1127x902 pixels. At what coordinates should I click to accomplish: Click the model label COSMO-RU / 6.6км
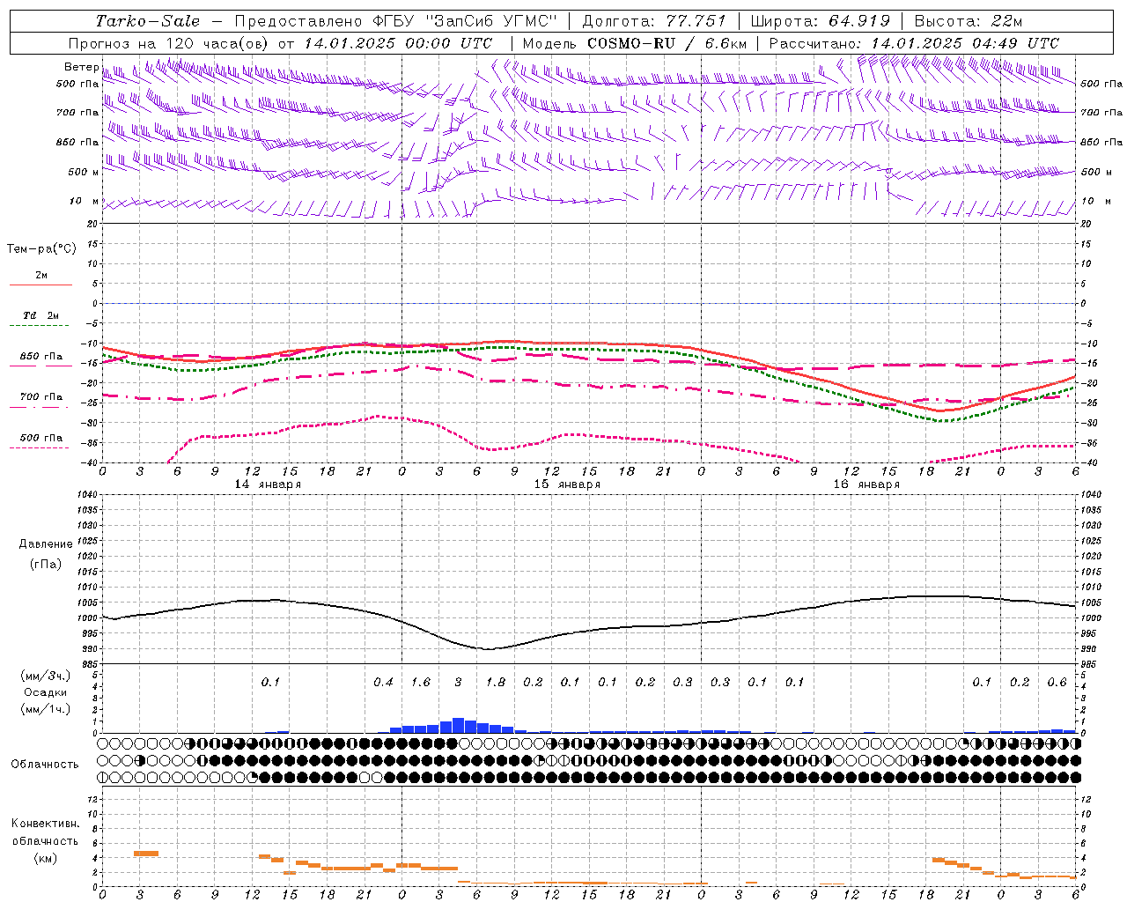667,43
